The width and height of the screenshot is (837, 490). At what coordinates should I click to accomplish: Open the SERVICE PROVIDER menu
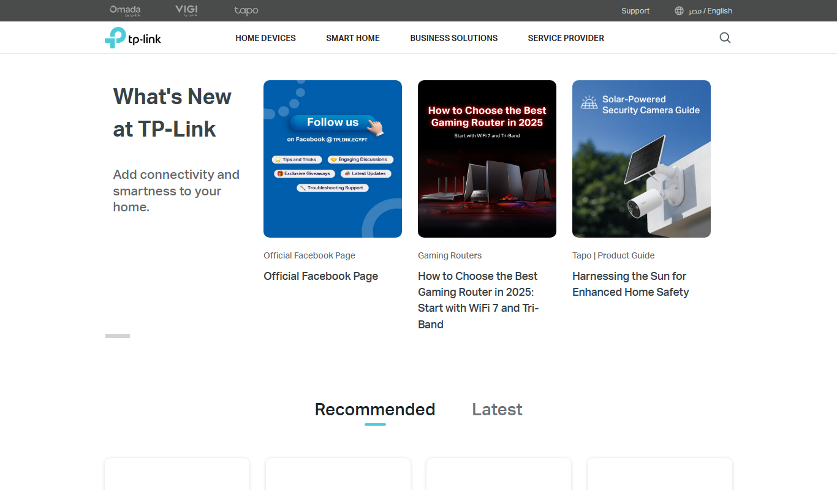click(566, 38)
